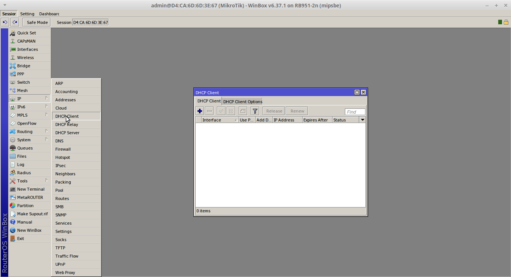Click the Redo arrow in the toolbar

pyautogui.click(x=15, y=22)
